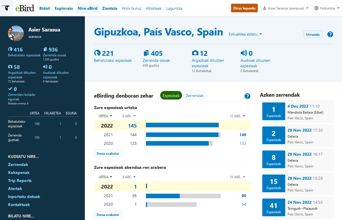Click Dena erakutsi under yearly species chart
The width and height of the screenshot is (342, 220).
[108, 153]
